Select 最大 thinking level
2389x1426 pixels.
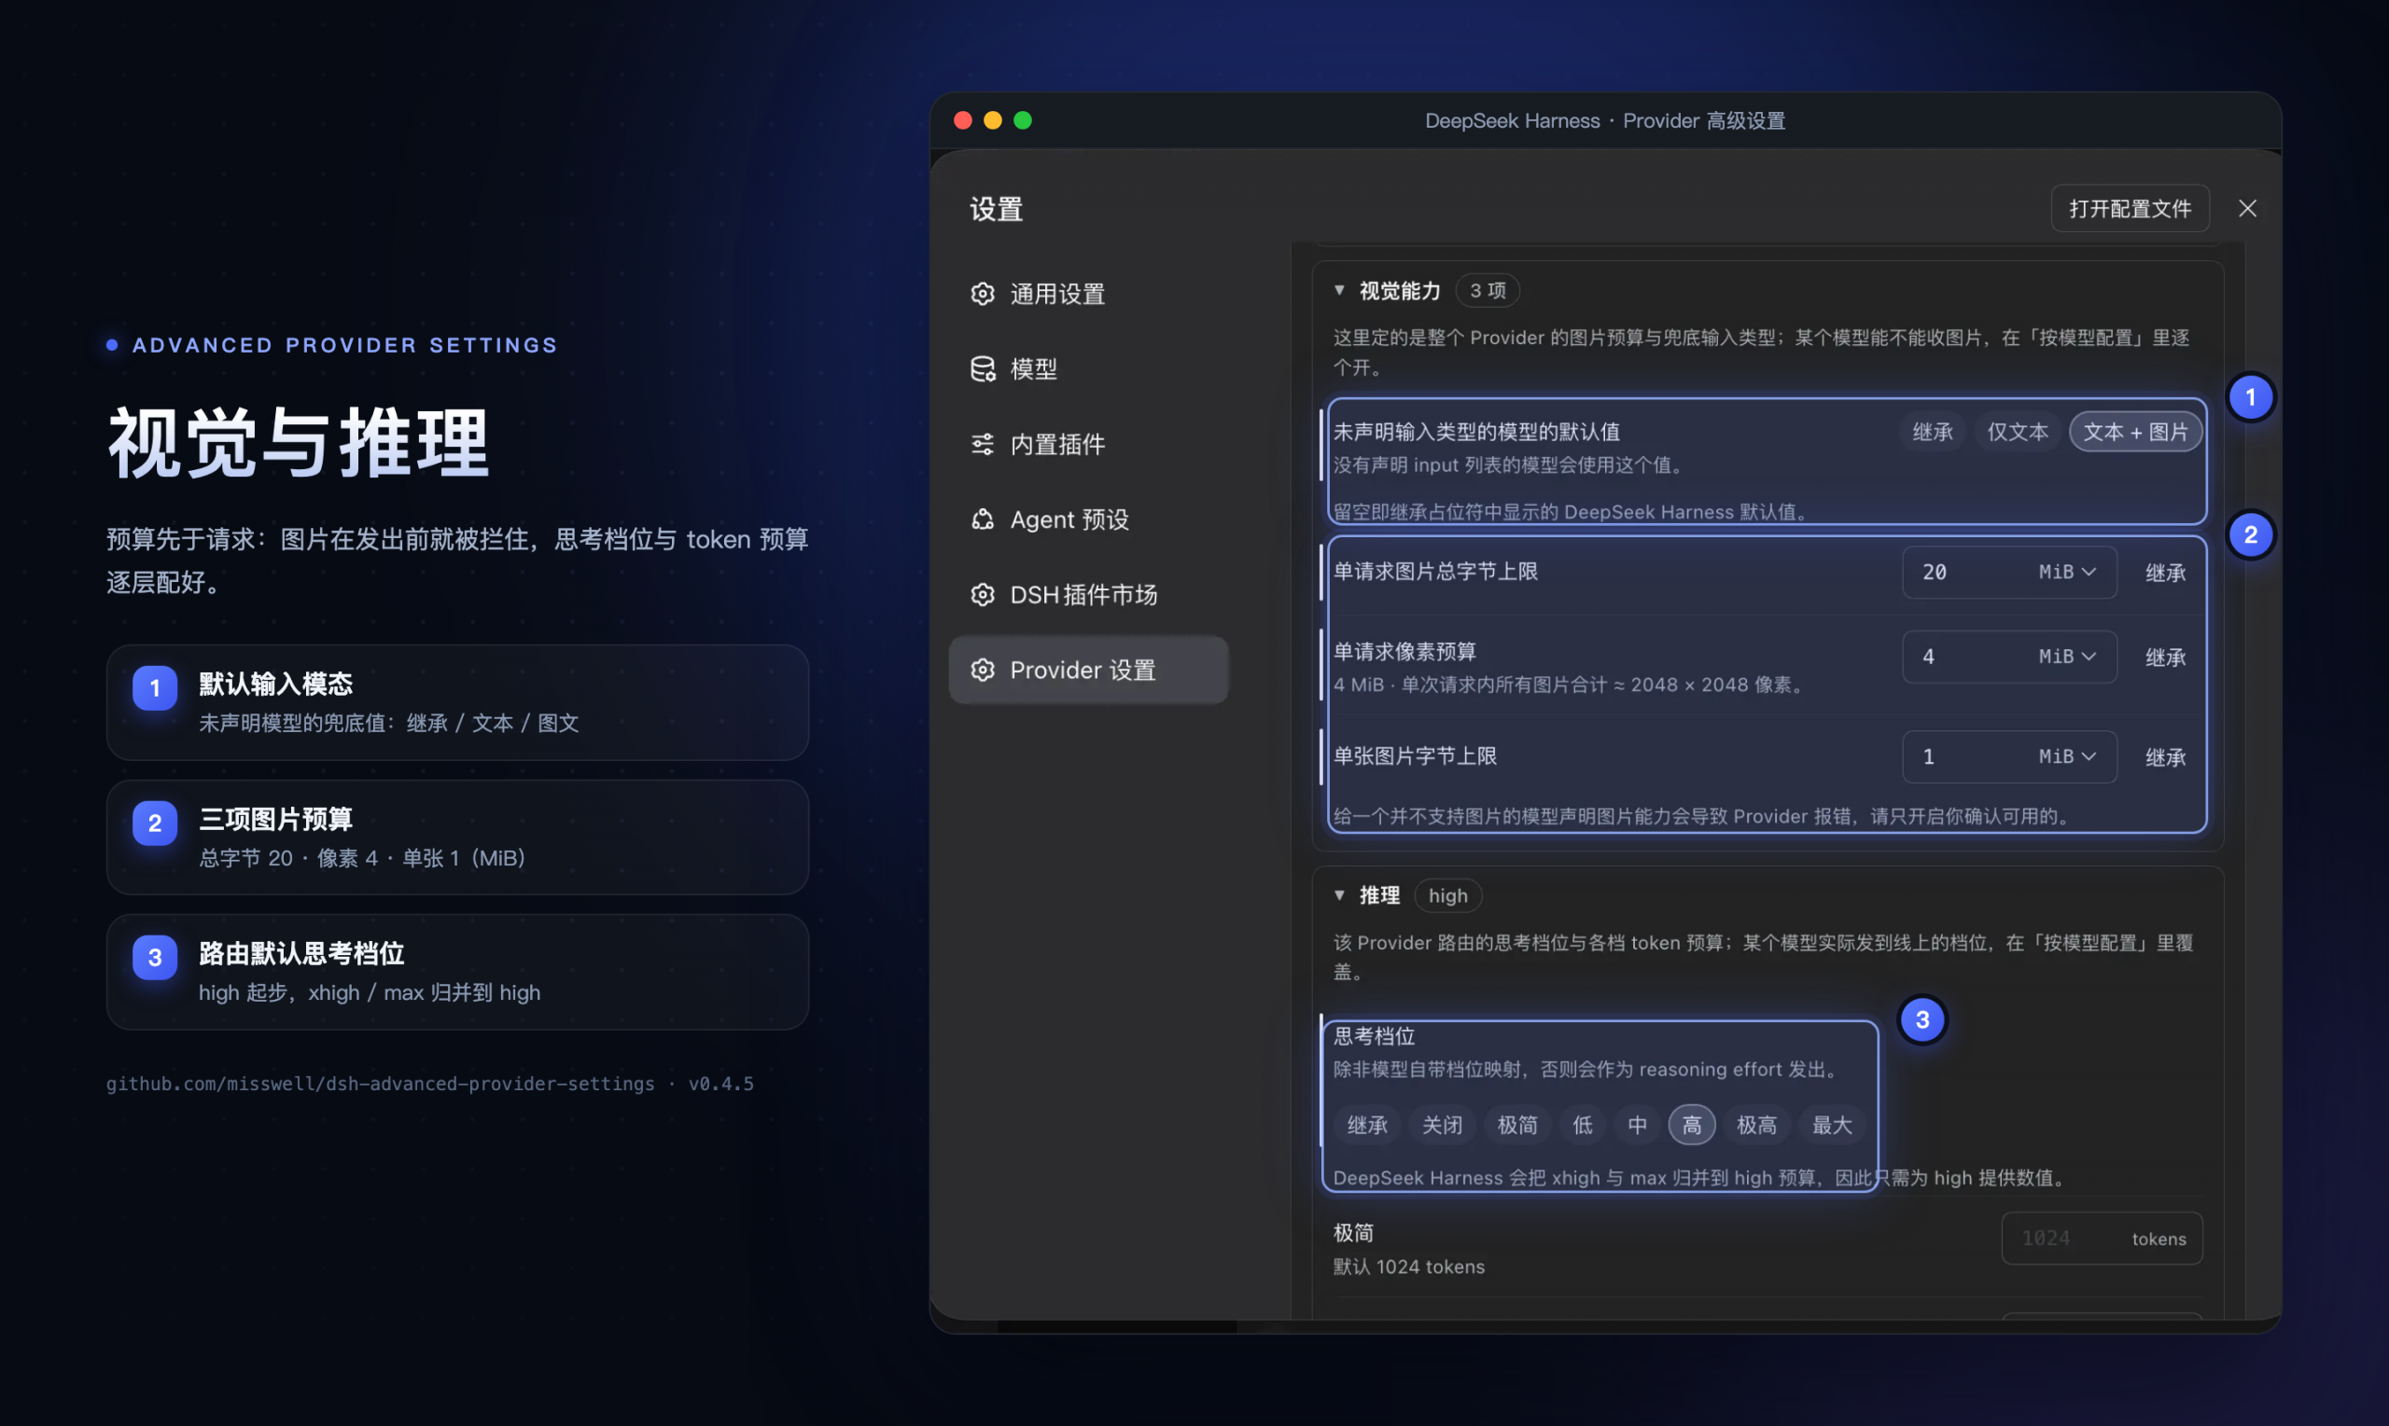(1831, 1126)
